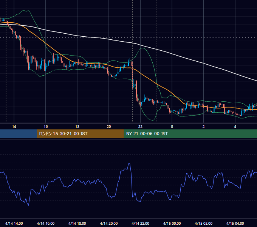Screen dimensions: 257x227
Task: Select the ロンドン 15:30-21:00 JST session bar
Action: click(80, 134)
